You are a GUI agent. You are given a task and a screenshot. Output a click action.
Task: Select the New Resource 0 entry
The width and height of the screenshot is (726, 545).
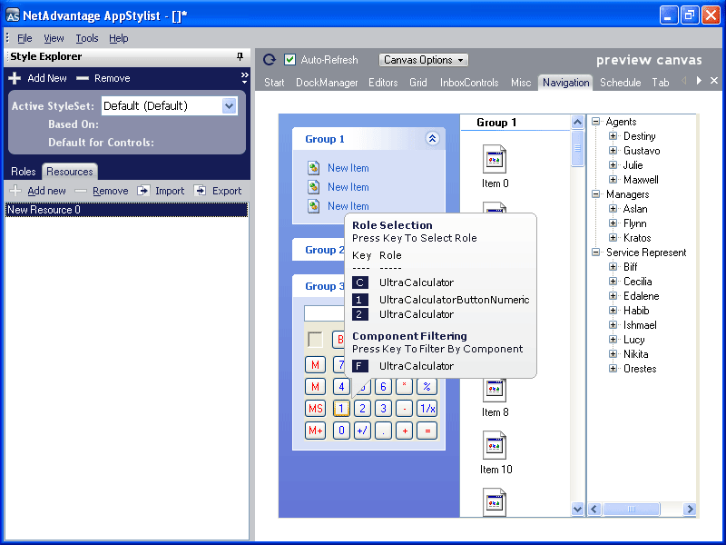[126, 209]
